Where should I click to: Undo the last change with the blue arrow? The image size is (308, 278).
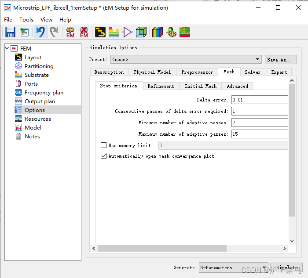40,32
